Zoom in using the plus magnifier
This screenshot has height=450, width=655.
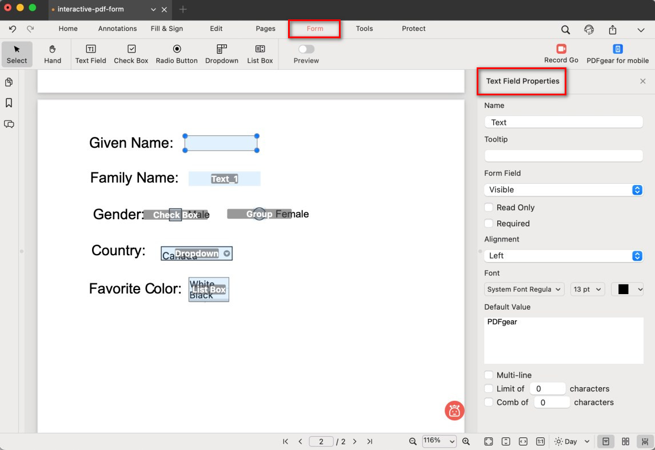pos(466,441)
